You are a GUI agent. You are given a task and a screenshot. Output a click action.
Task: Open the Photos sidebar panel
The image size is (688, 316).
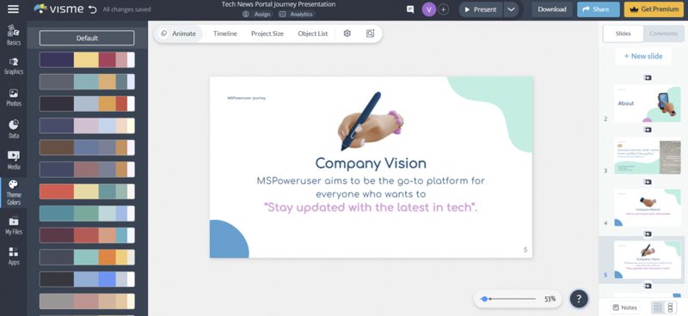click(x=14, y=98)
